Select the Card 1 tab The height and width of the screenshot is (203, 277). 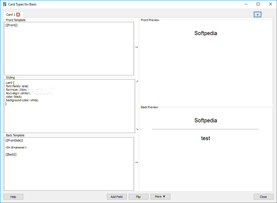13,15
